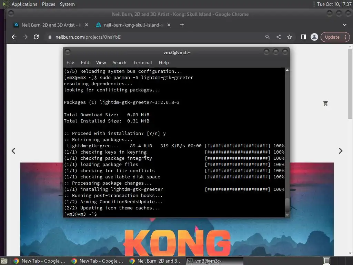Click the terminal scrollbar thumb

[x=287, y=205]
